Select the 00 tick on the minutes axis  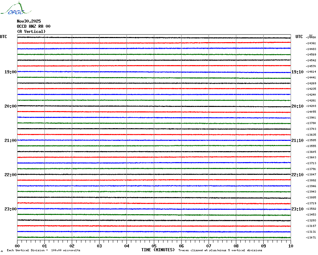coord(17,246)
